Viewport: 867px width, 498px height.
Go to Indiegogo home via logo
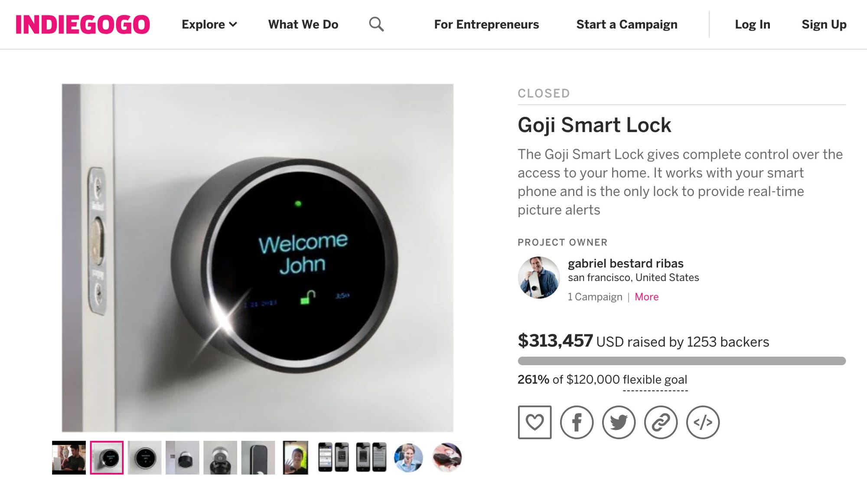tap(82, 24)
